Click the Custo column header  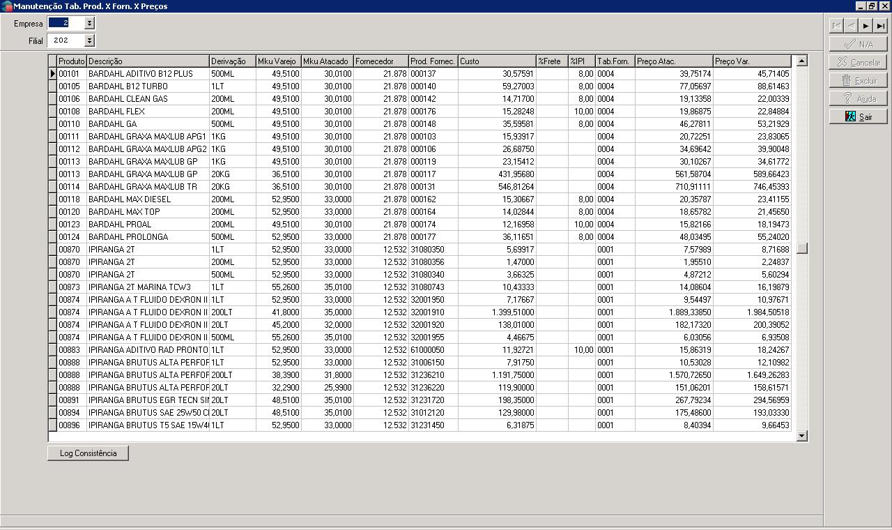498,61
